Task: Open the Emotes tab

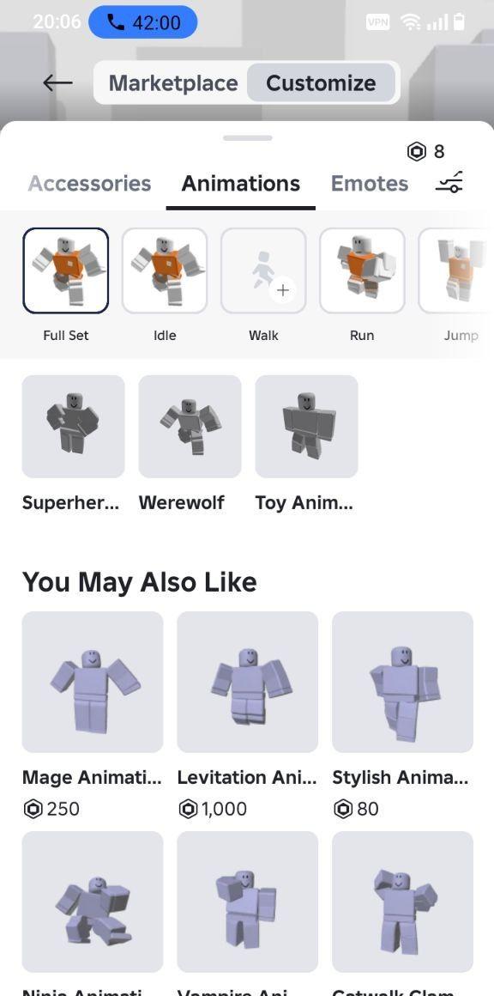Action: [370, 184]
